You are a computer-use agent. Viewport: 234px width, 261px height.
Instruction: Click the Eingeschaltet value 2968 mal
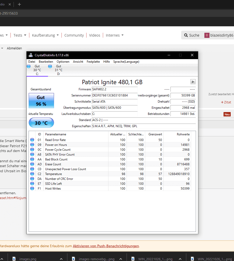(183, 108)
